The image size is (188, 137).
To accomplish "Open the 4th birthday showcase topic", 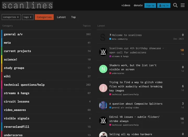I will coord(137,50).
